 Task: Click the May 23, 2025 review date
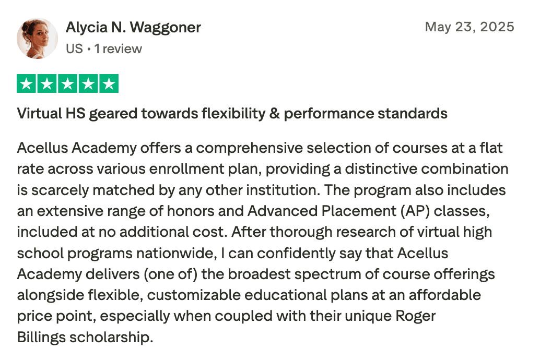[x=469, y=27]
